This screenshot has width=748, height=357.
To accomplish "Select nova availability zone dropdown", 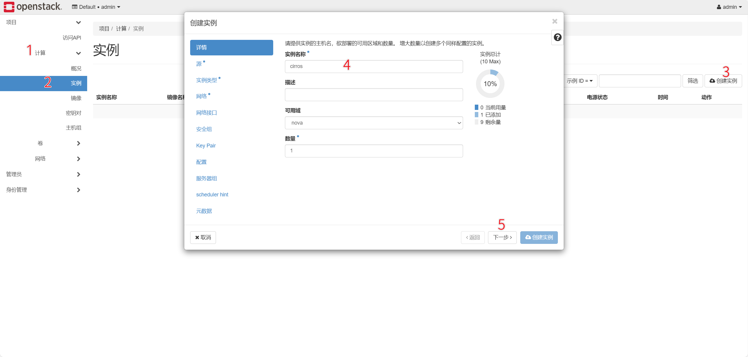I will coord(374,123).
